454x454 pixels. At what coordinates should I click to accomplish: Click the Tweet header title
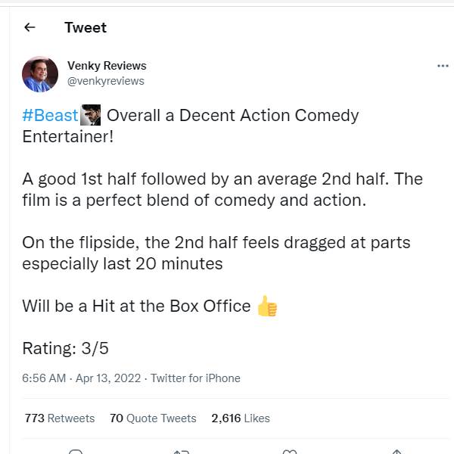[86, 27]
